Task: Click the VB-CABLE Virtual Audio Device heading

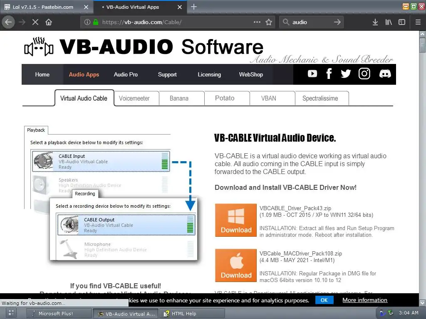Action: click(275, 138)
